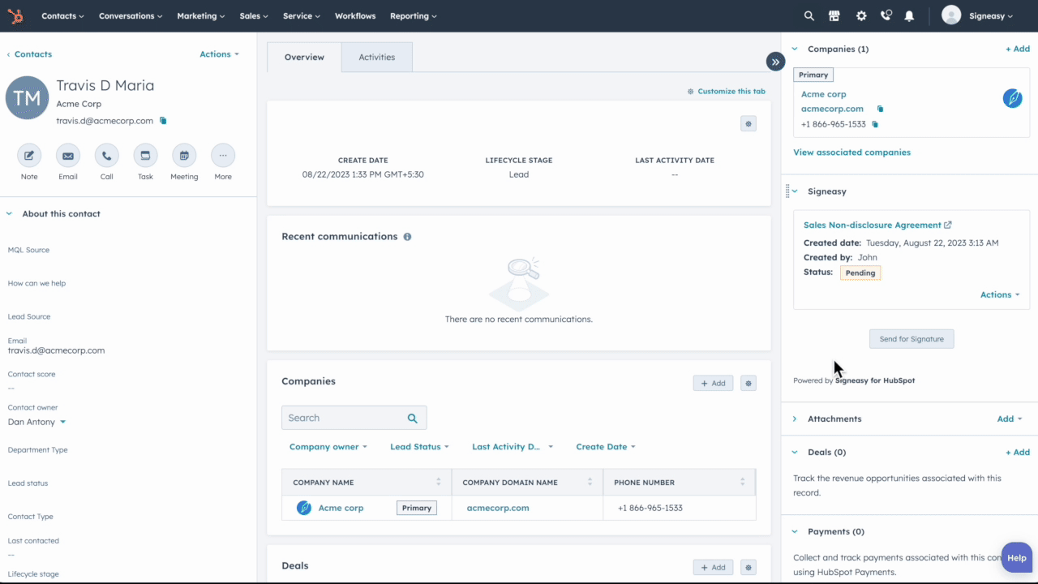1038x584 pixels.
Task: Click the TM contact avatar
Action: [27, 97]
